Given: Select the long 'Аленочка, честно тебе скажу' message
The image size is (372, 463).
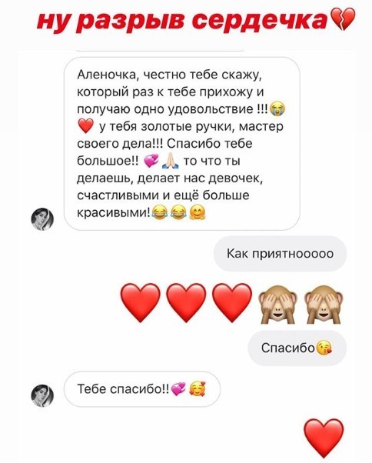Looking at the screenshot, I should [182, 144].
